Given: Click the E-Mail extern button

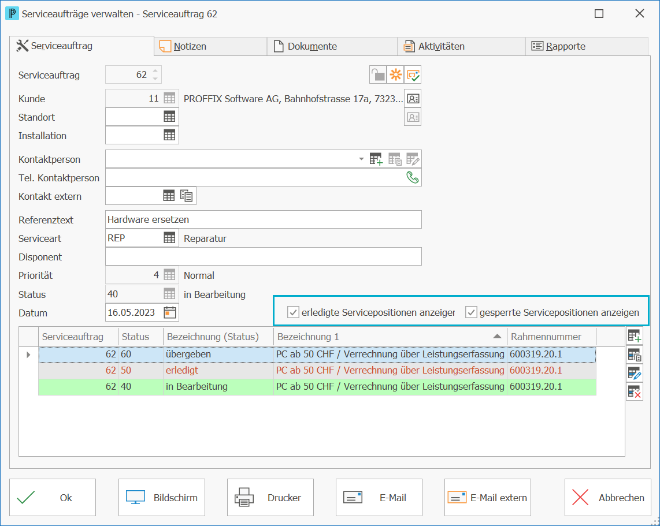Looking at the screenshot, I should (x=487, y=497).
